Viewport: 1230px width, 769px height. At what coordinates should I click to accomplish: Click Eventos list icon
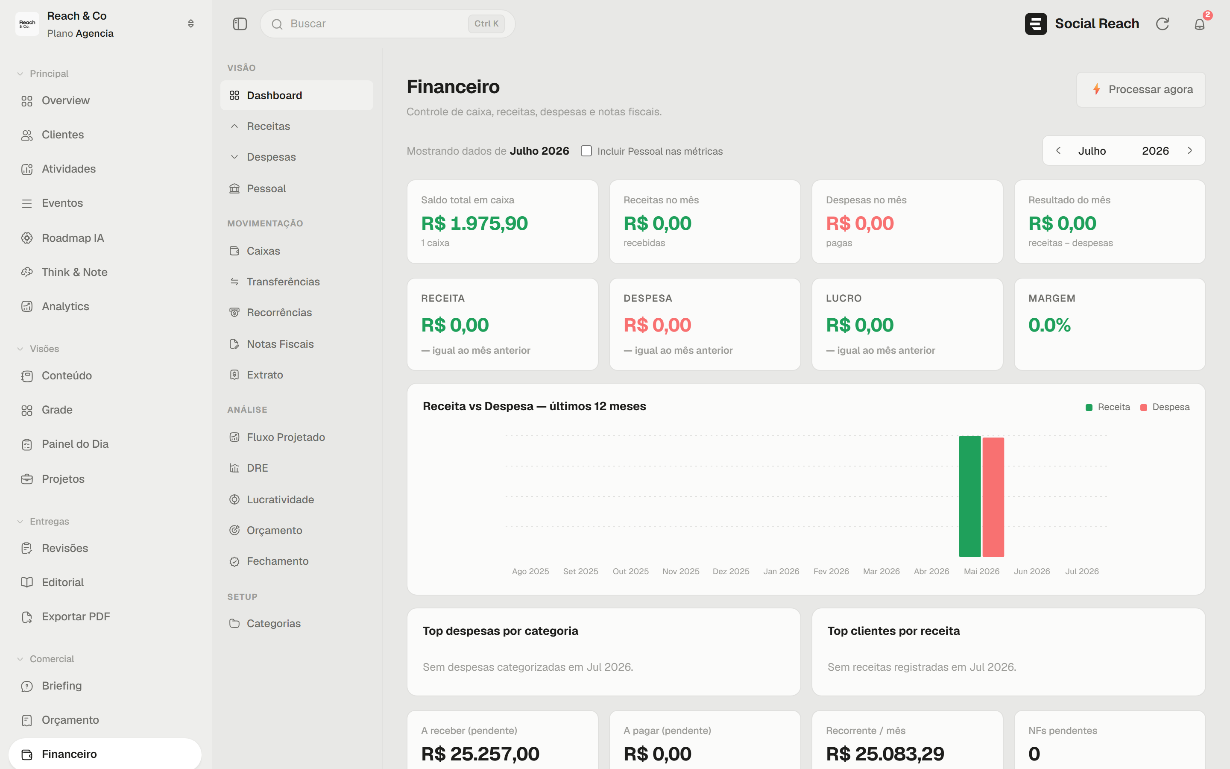click(x=27, y=203)
